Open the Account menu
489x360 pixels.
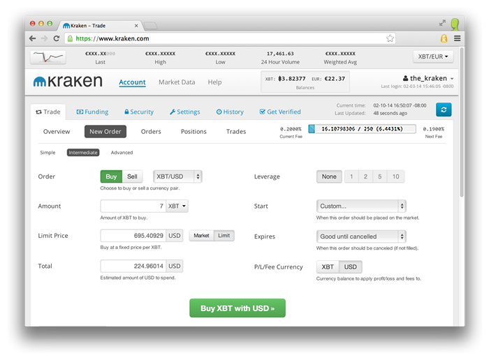click(132, 82)
